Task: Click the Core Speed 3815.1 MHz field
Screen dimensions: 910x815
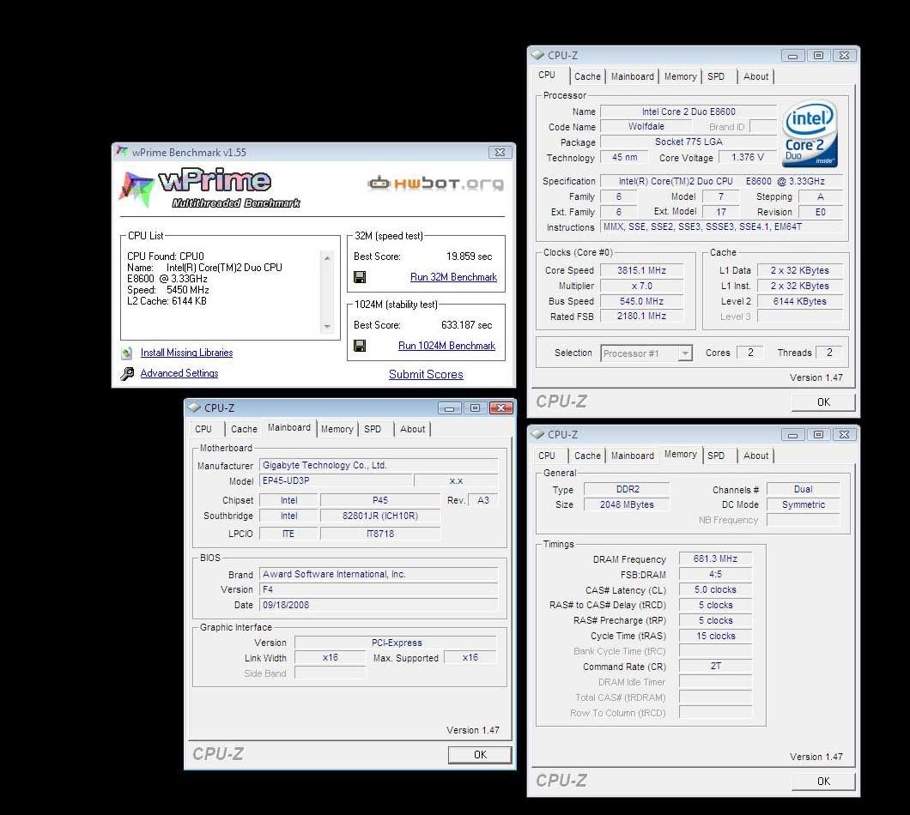Action: 641,270
